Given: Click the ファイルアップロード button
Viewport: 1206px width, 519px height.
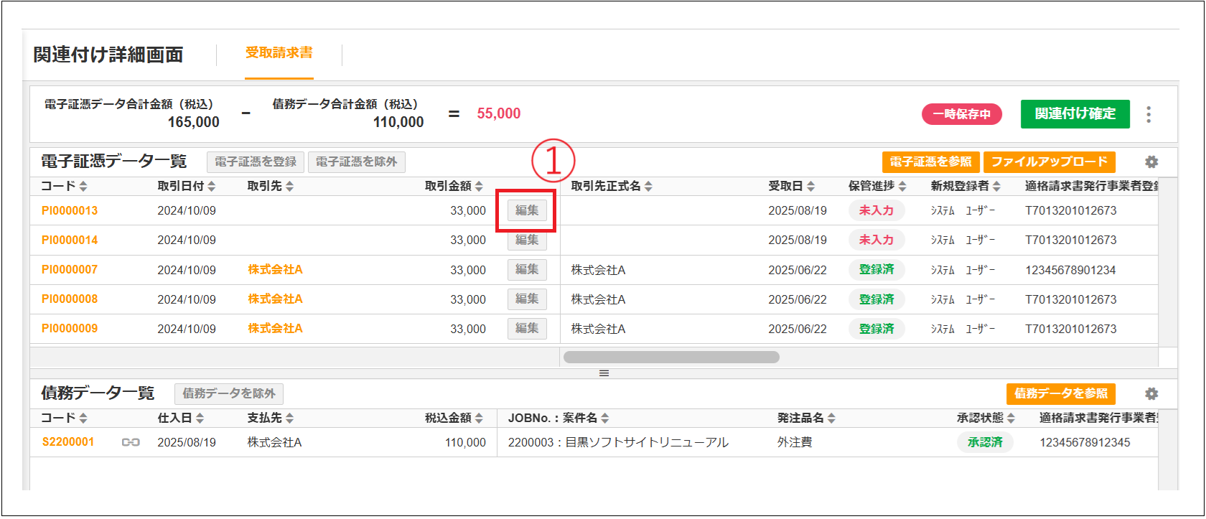Looking at the screenshot, I should (x=1049, y=162).
